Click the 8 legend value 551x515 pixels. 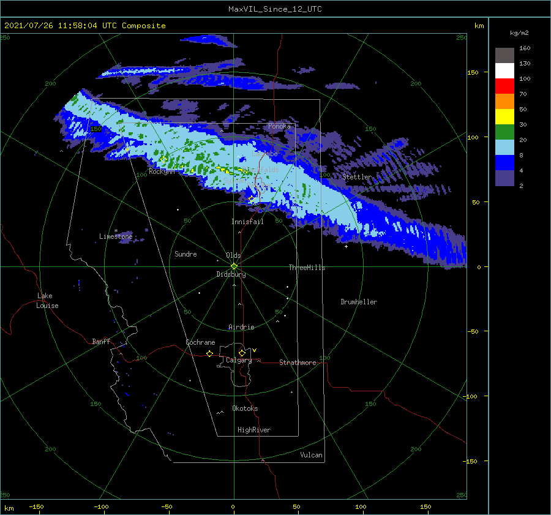pos(521,156)
